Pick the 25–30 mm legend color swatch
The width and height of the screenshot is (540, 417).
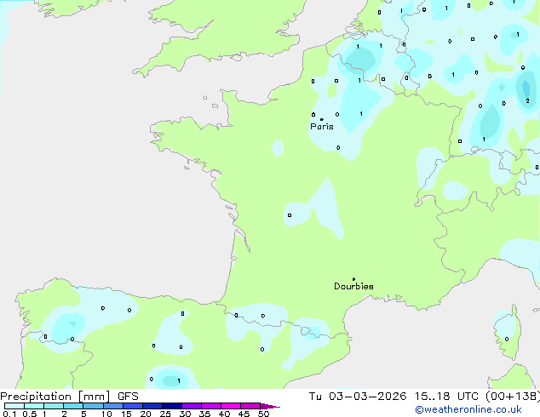[171, 406]
